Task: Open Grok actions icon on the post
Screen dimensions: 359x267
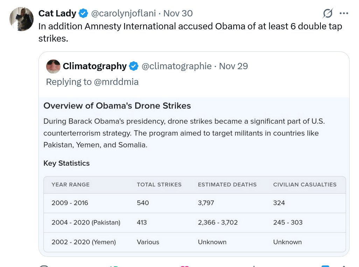Action: coord(328,14)
